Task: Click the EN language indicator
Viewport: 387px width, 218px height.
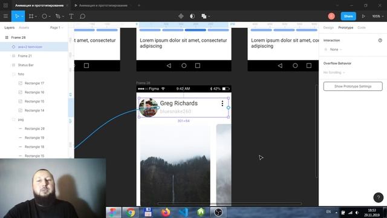Action: 328,212
